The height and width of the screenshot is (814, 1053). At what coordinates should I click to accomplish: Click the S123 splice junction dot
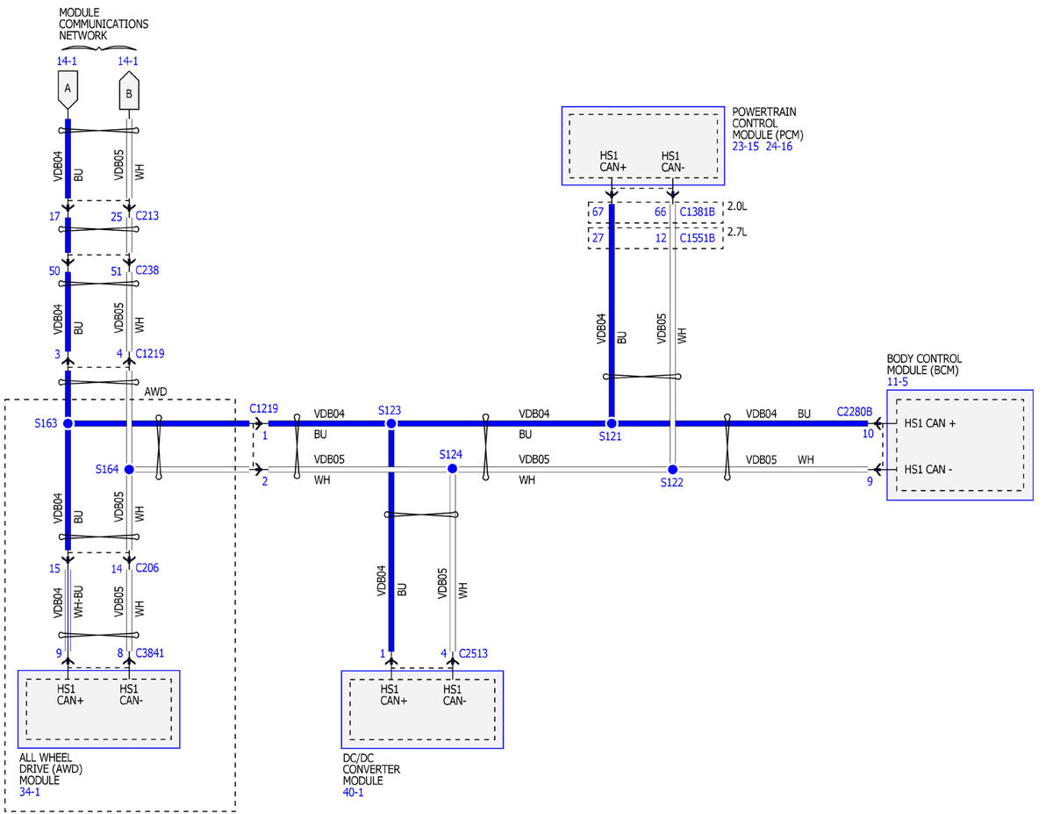coord(391,423)
